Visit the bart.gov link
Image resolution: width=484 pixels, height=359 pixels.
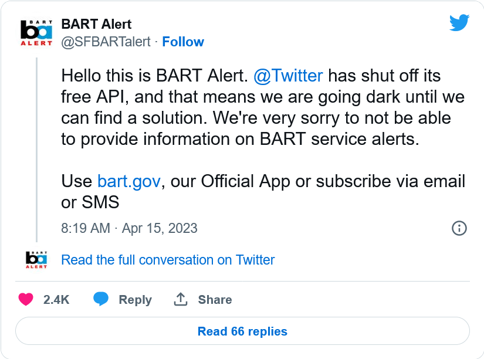pos(128,181)
